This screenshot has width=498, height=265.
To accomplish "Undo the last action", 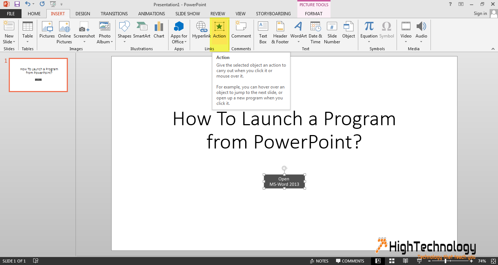I will (28, 4).
